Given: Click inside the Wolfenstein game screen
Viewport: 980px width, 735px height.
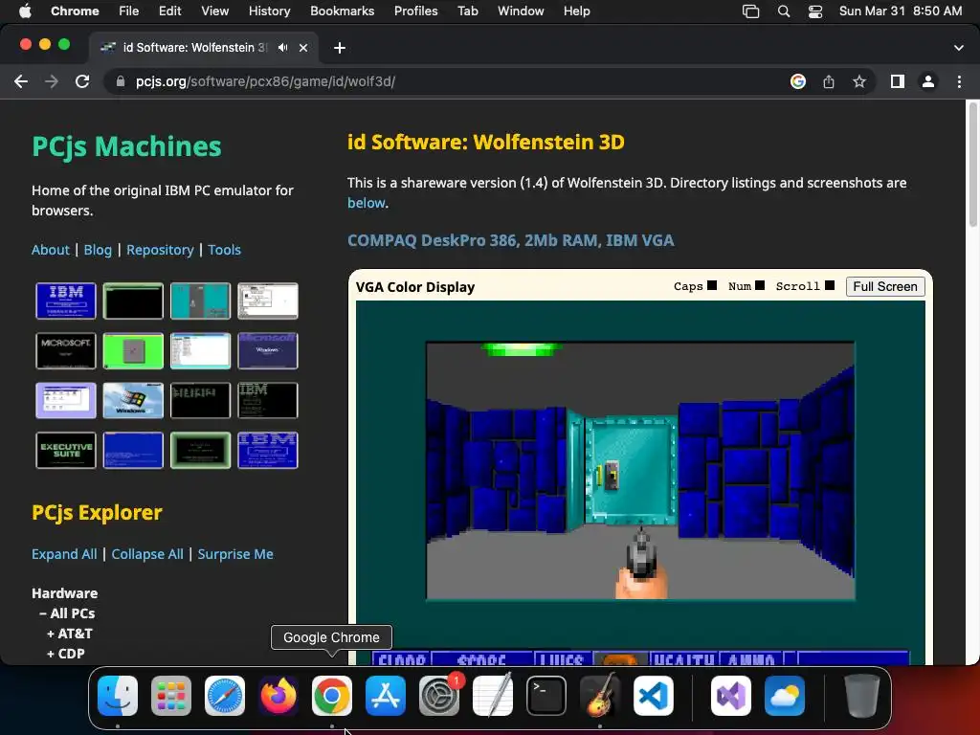Looking at the screenshot, I should tap(640, 470).
